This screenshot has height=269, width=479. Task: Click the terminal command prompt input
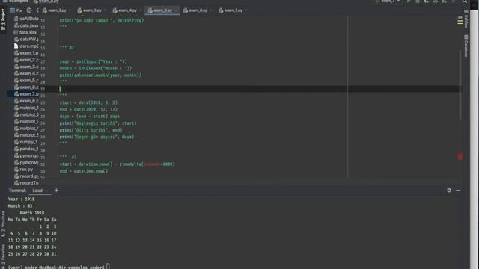pyautogui.click(x=109, y=267)
